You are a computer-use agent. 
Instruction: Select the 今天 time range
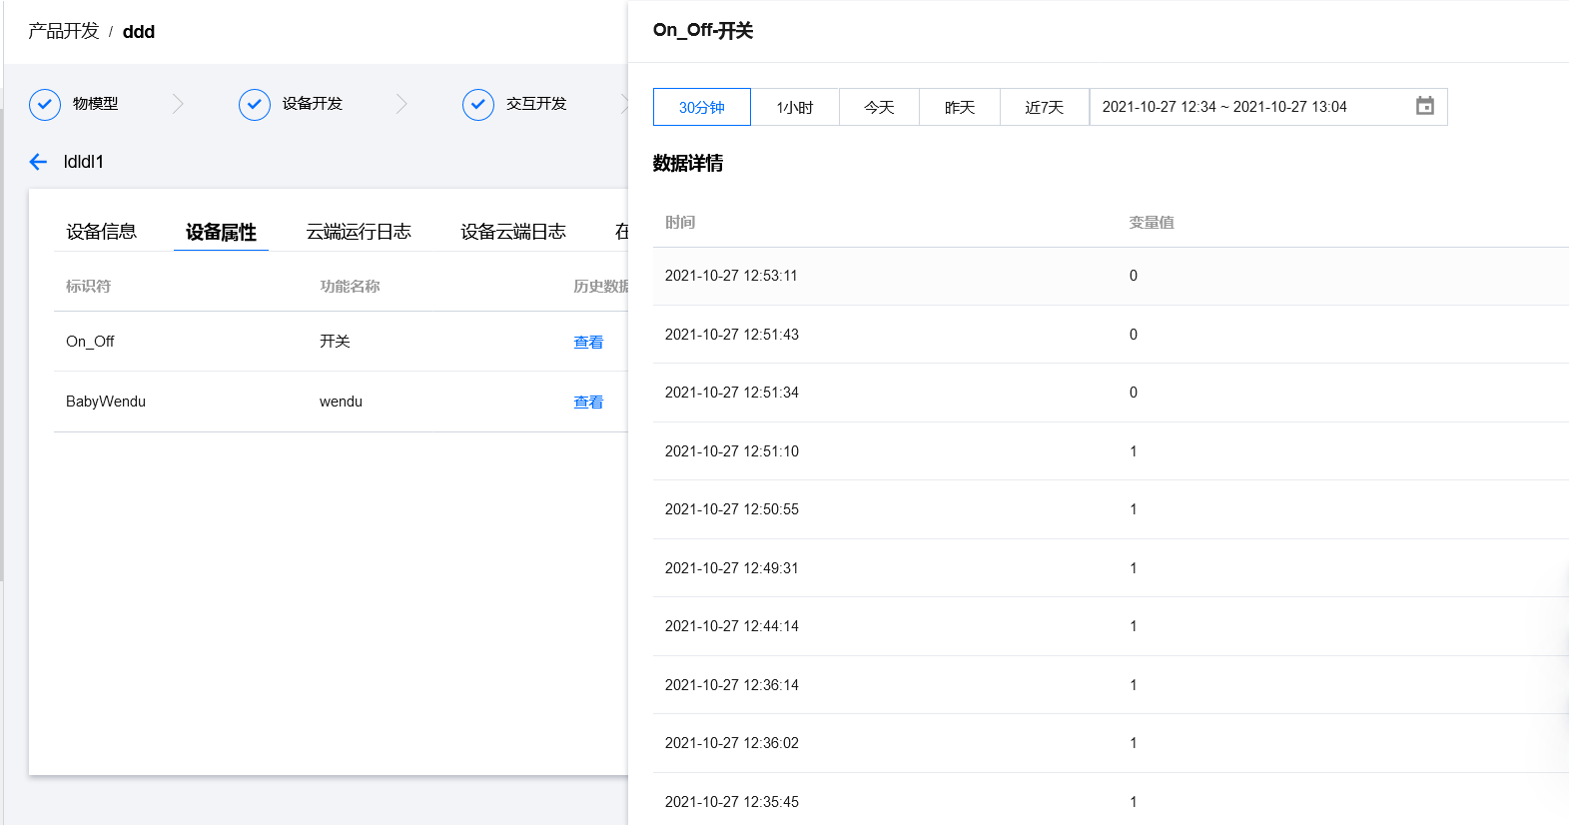[x=879, y=107]
